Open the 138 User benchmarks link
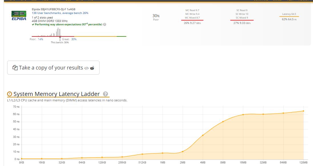The image size is (313, 166). 60,13
